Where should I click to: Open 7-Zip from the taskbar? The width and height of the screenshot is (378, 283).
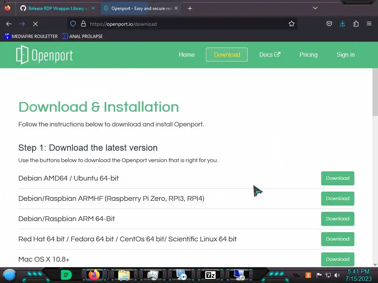click(x=210, y=275)
